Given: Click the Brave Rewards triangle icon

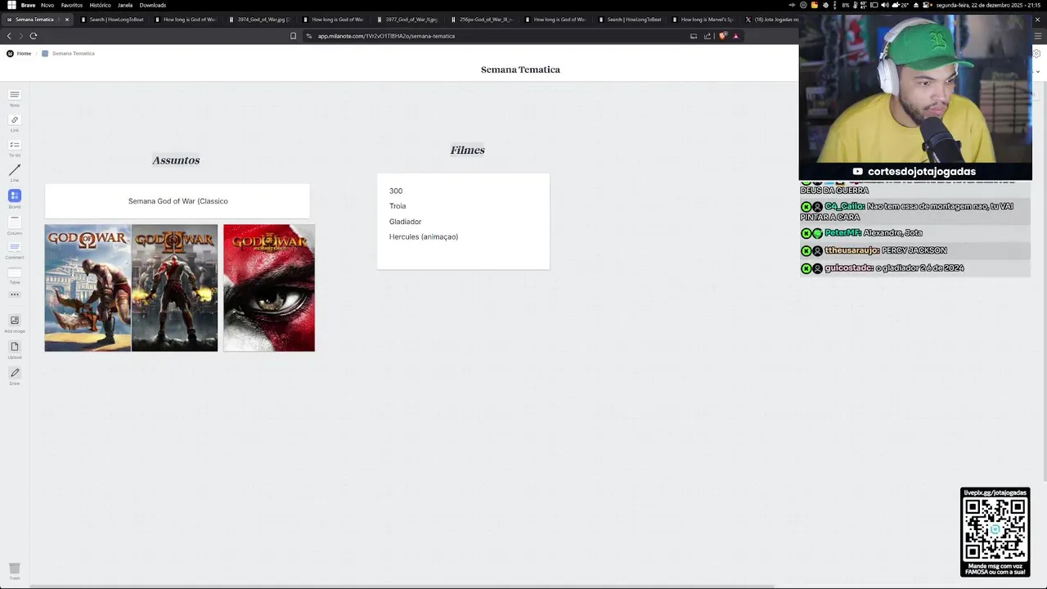Looking at the screenshot, I should click(735, 36).
